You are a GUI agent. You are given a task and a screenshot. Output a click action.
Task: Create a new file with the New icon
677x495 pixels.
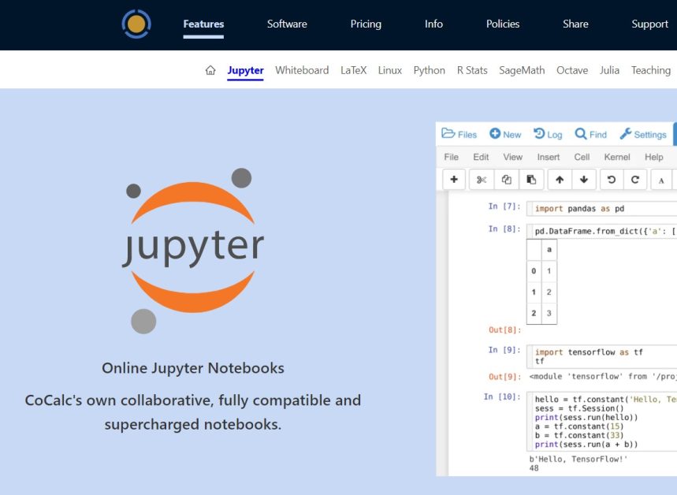[x=504, y=134]
